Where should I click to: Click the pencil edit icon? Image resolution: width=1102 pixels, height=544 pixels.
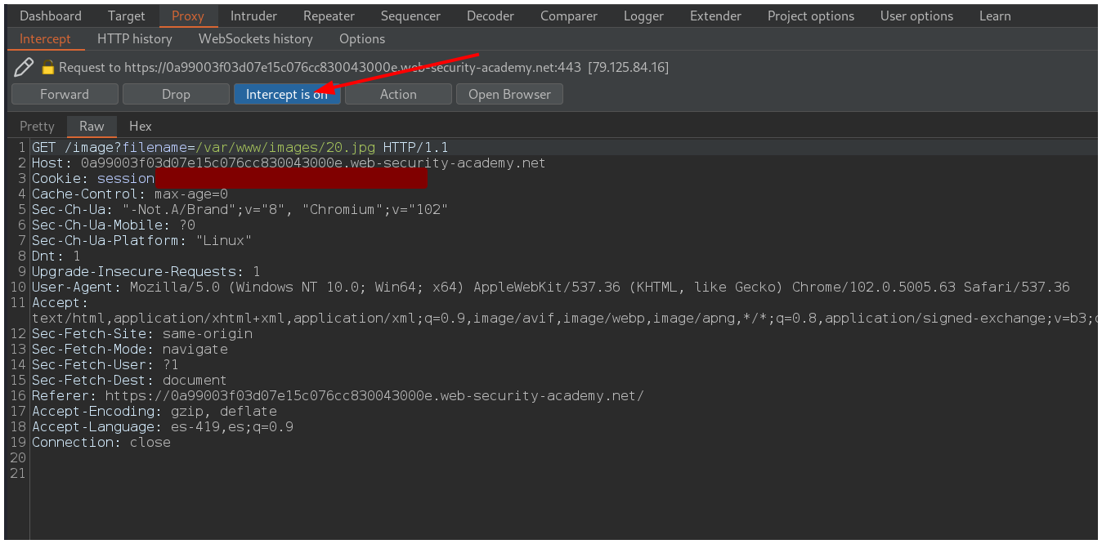(x=24, y=67)
